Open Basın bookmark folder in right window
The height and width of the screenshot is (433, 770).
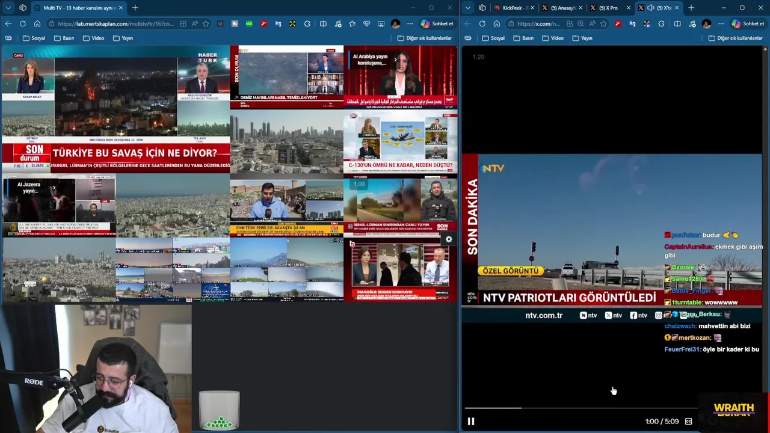click(x=523, y=38)
